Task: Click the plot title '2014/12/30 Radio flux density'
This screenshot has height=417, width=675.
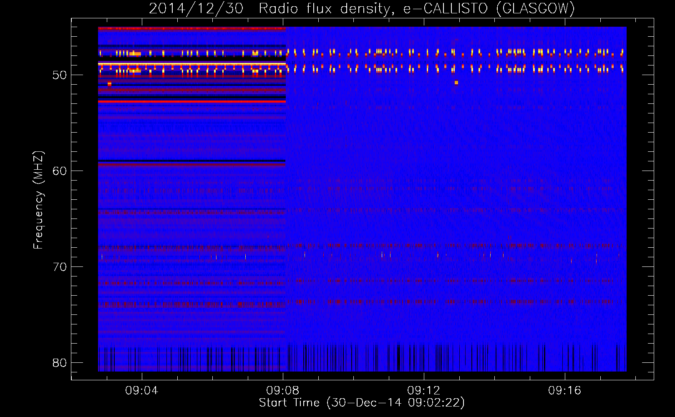Action: pyautogui.click(x=362, y=8)
